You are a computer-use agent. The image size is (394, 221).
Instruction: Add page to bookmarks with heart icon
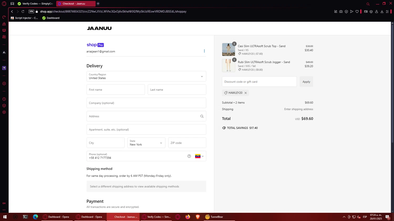point(357,12)
